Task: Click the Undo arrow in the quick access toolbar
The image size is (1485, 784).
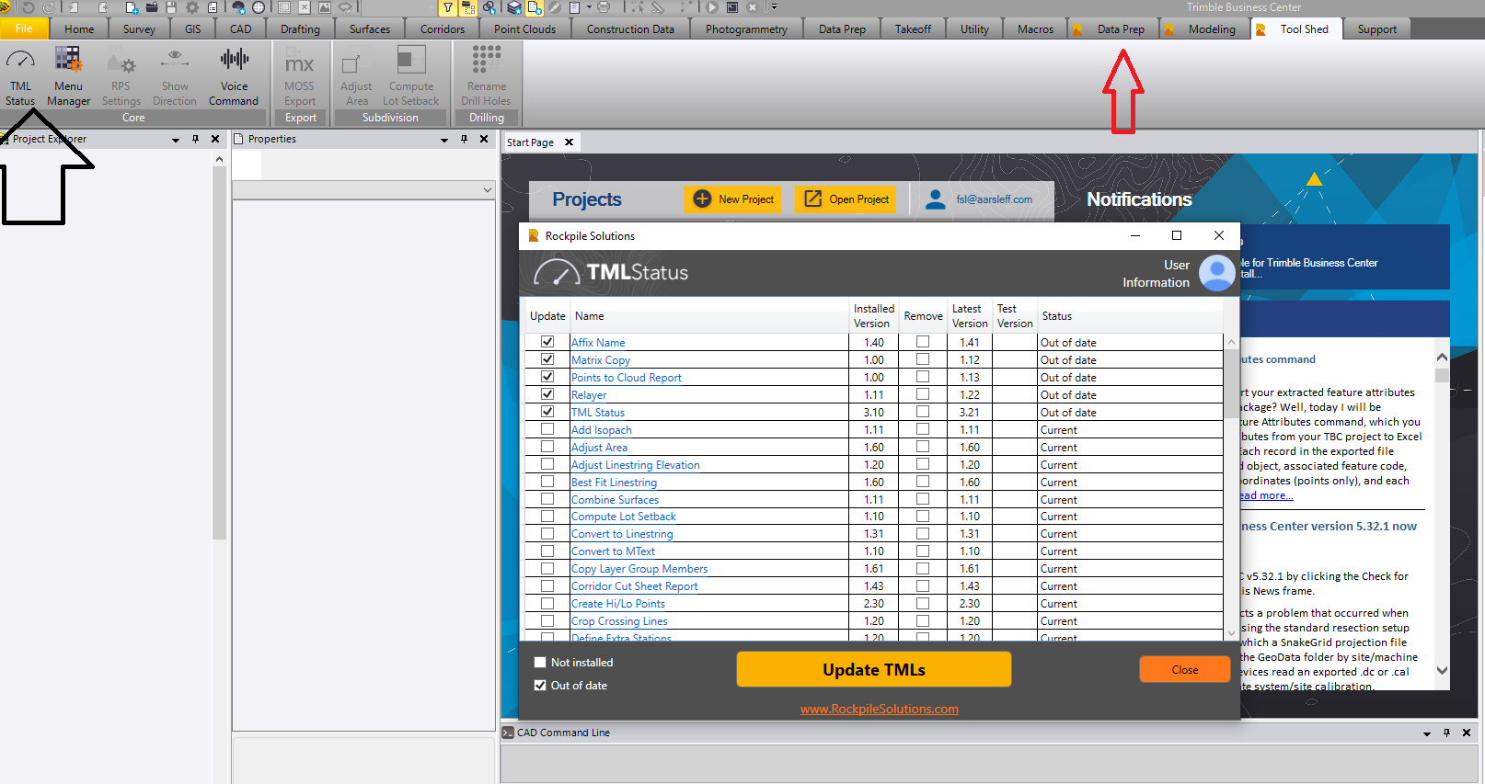Action: pyautogui.click(x=29, y=7)
